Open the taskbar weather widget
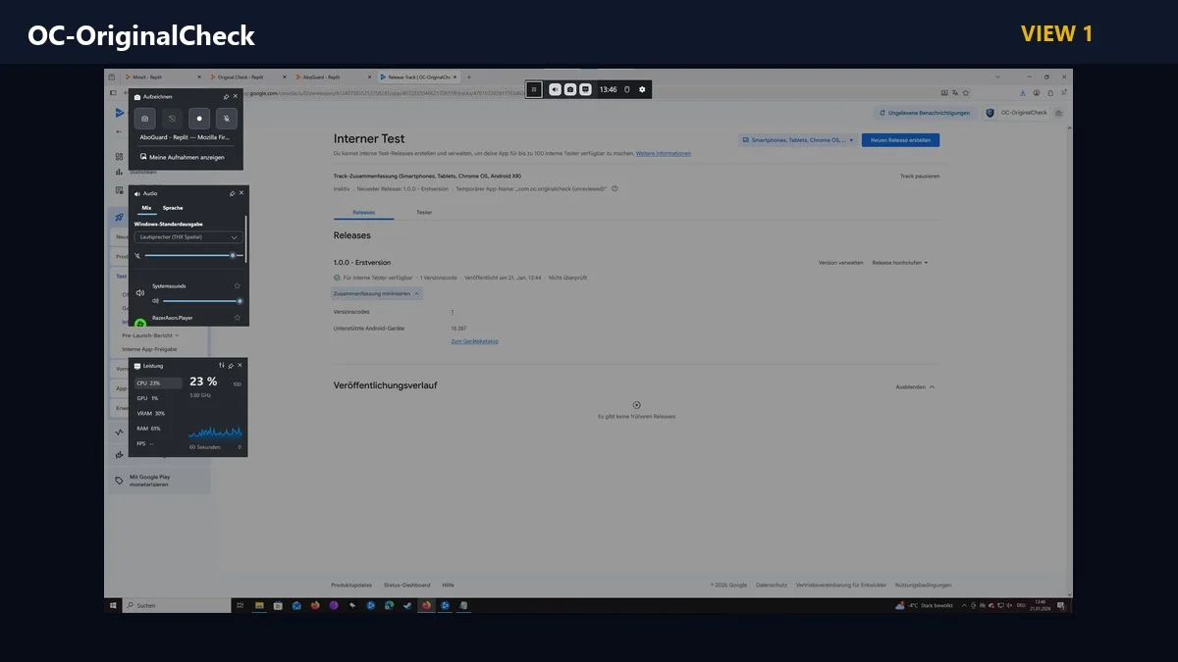The image size is (1178, 662). tap(925, 606)
